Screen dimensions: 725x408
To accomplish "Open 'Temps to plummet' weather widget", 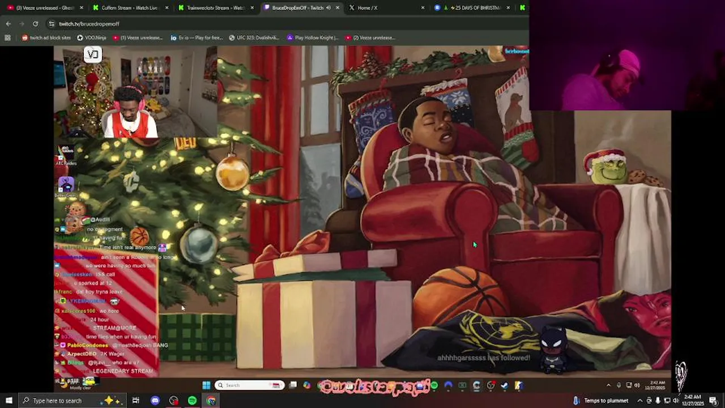I will [600, 401].
